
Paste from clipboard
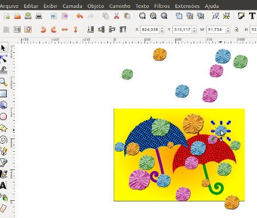pos(127,16)
